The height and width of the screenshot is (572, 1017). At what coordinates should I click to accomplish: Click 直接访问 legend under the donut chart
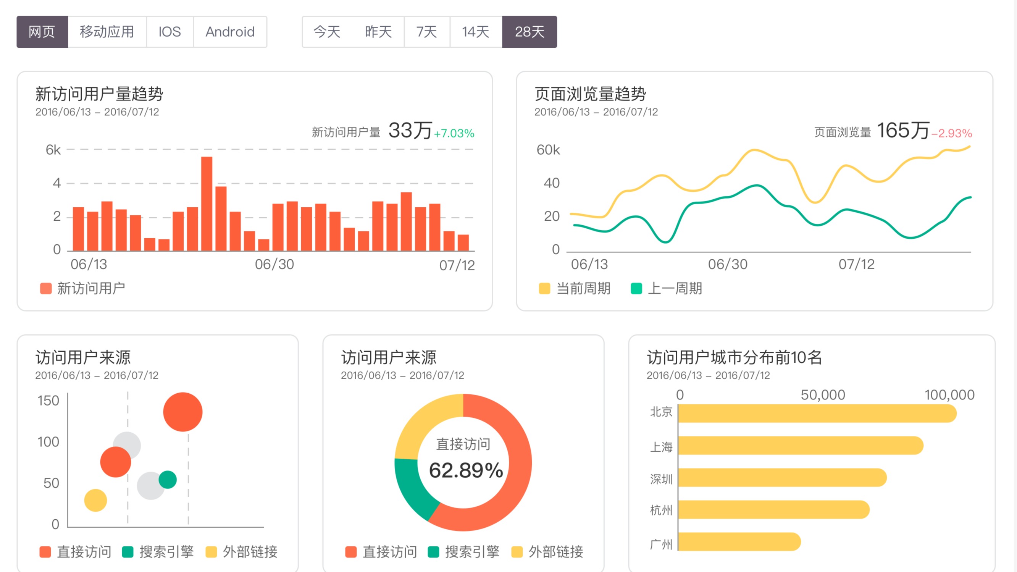pos(381,552)
